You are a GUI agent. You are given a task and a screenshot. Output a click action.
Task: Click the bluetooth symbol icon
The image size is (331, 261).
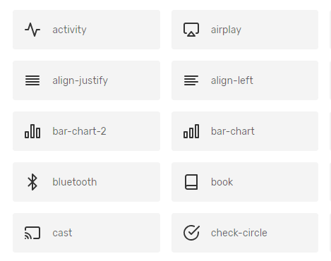32,182
